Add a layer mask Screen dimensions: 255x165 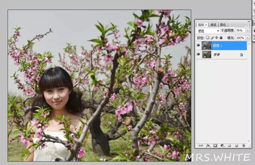pos(215,146)
